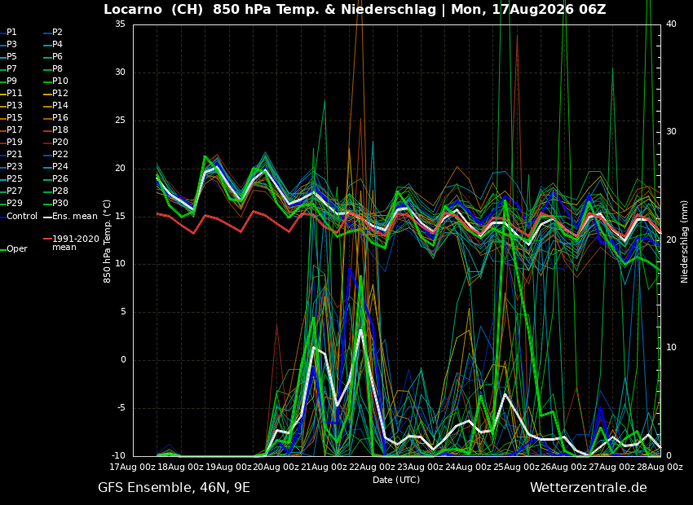Click the -10 temperature axis value
Screen dimensions: 693x505
[119, 455]
